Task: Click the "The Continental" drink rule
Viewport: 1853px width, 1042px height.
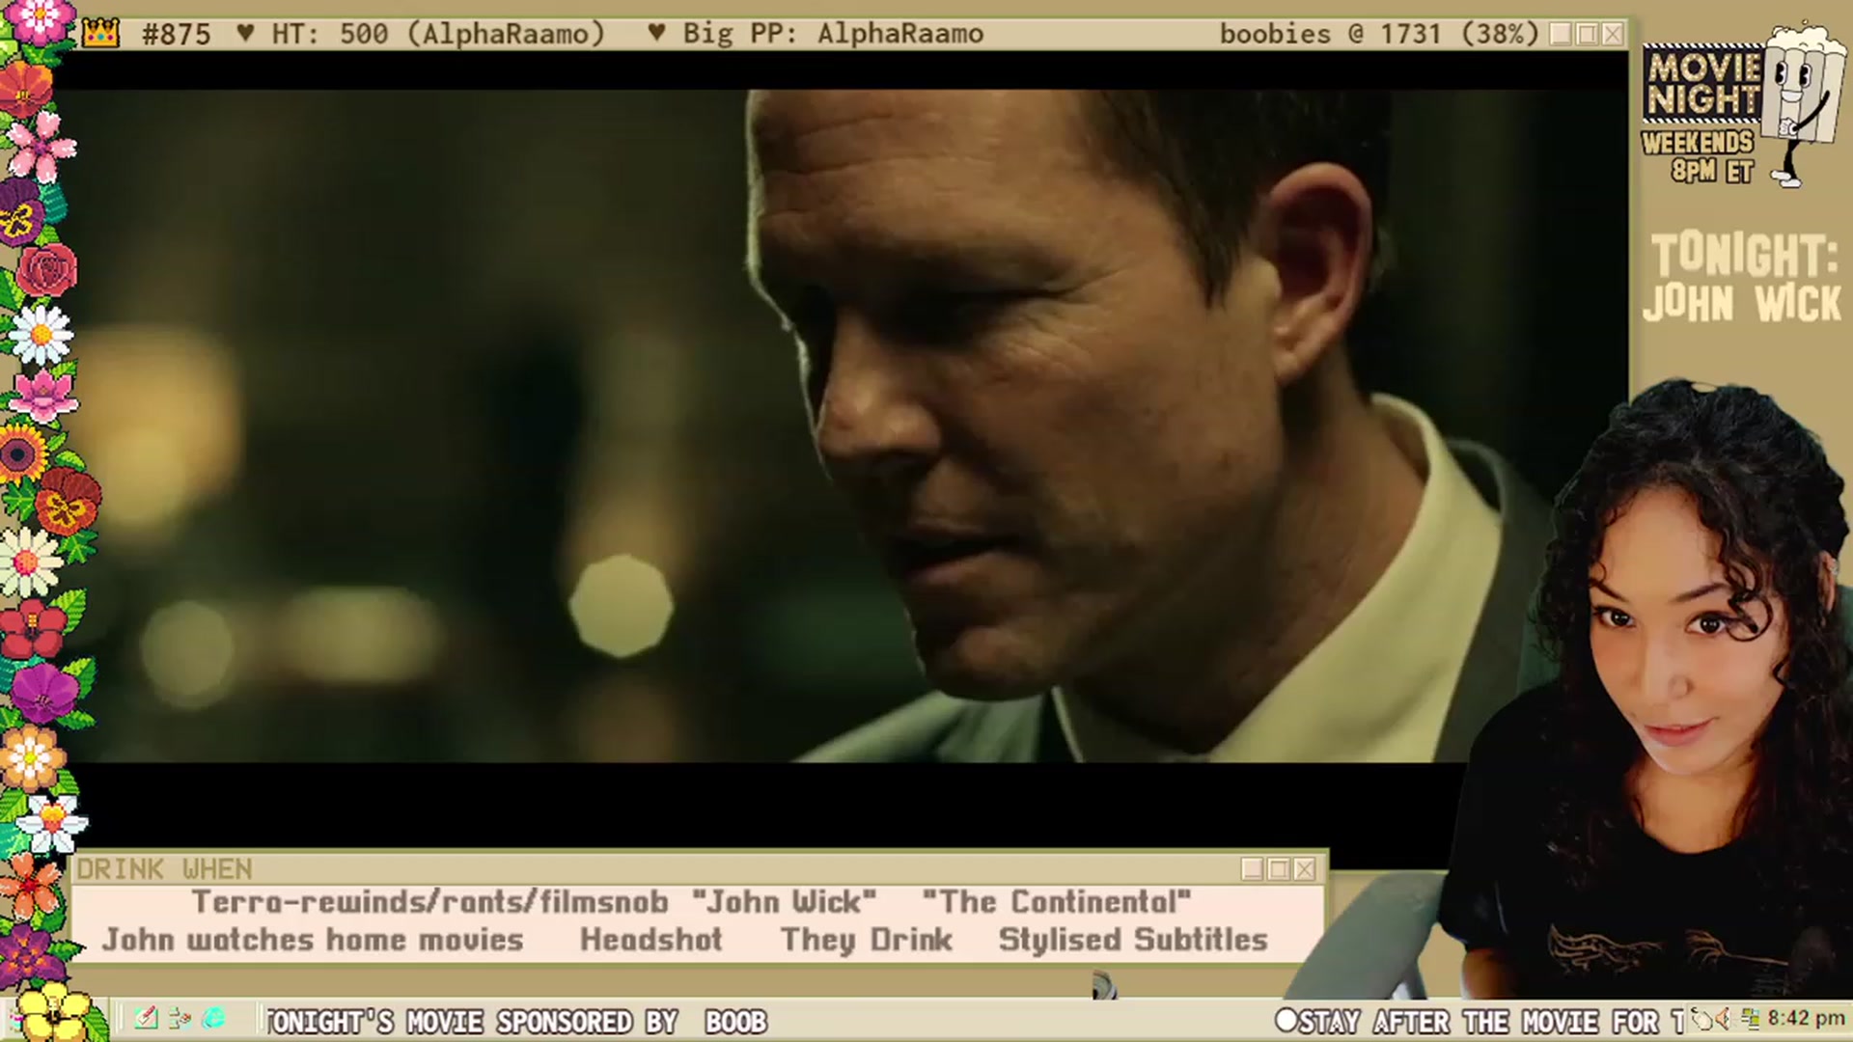Action: click(1057, 902)
